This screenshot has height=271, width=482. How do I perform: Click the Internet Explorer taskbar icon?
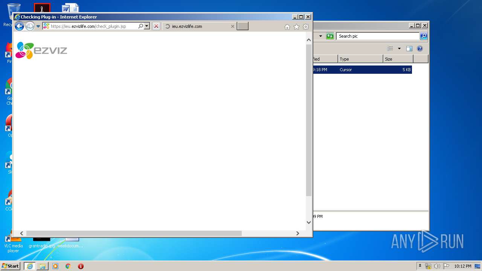[x=30, y=266]
